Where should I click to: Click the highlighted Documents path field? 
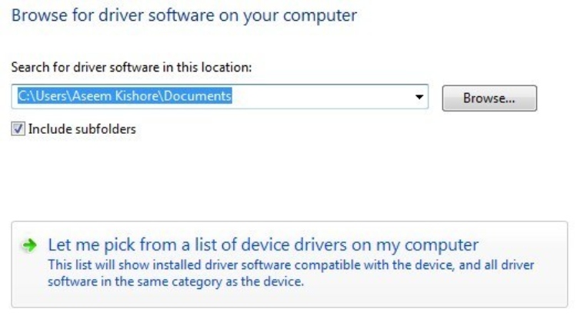(220, 96)
